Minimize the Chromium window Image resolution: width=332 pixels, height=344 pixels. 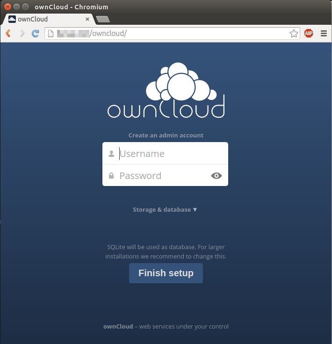[x=16, y=7]
